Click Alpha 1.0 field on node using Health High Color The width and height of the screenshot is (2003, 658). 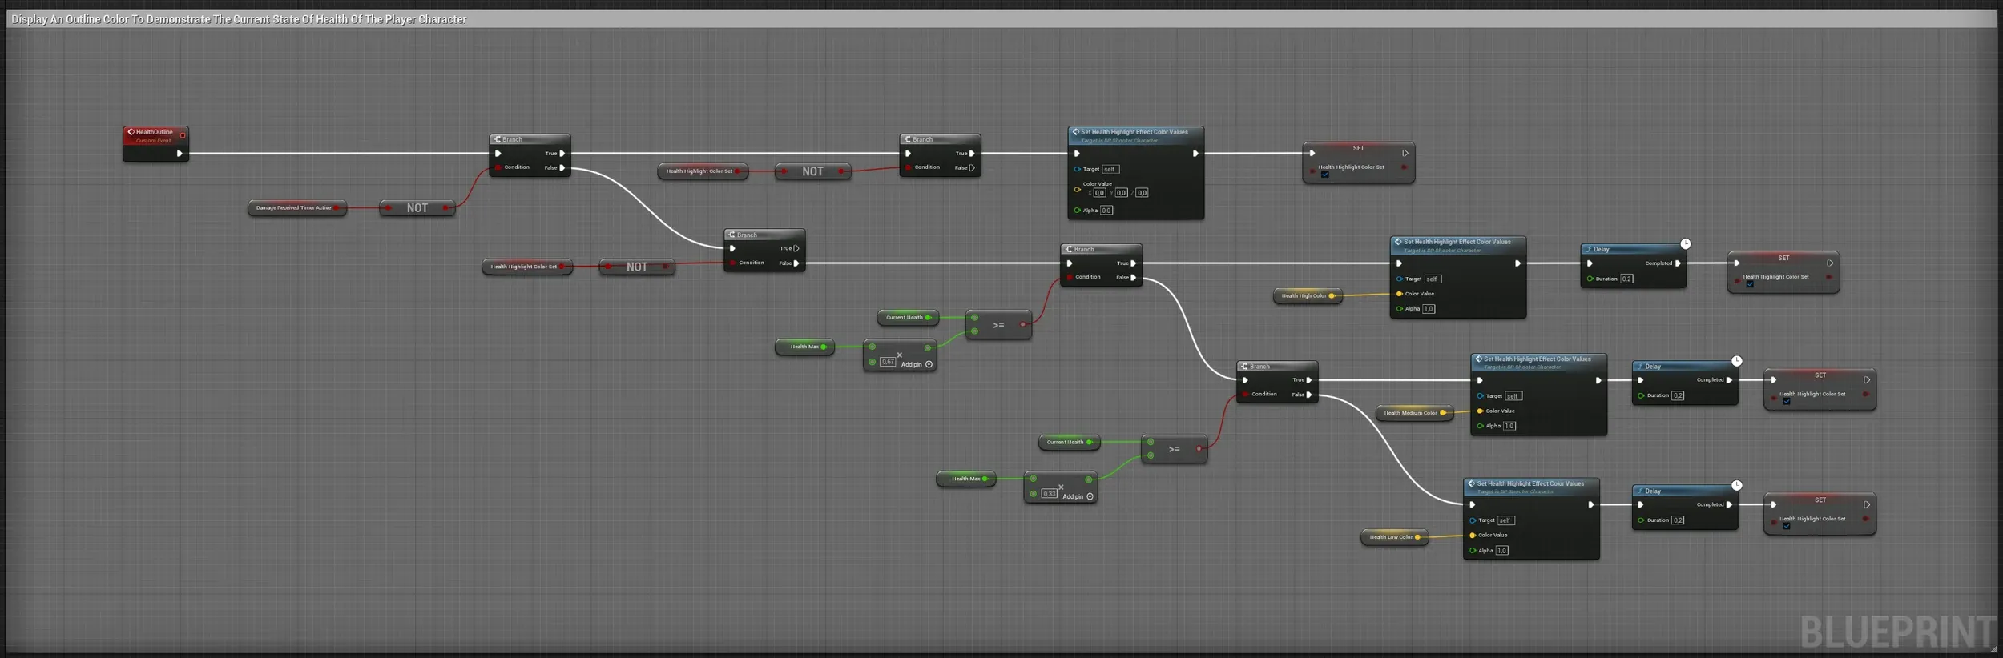(1429, 309)
